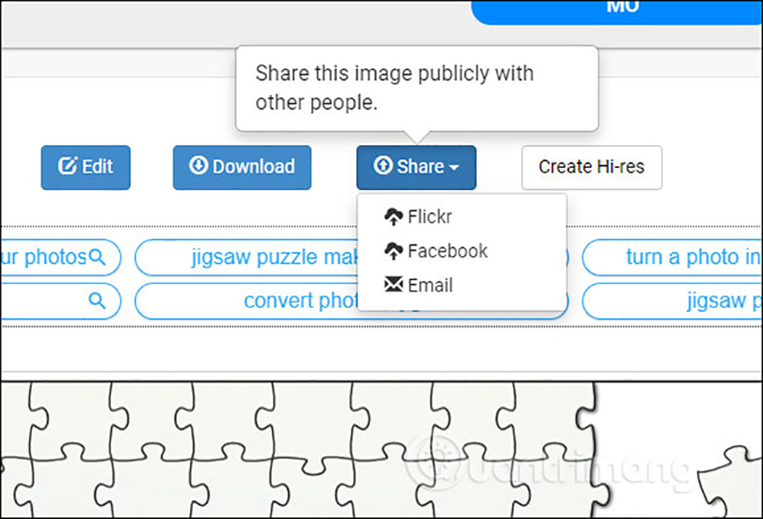Click the cloud upload icon beside Flickr
This screenshot has width=763, height=519.
coord(393,217)
